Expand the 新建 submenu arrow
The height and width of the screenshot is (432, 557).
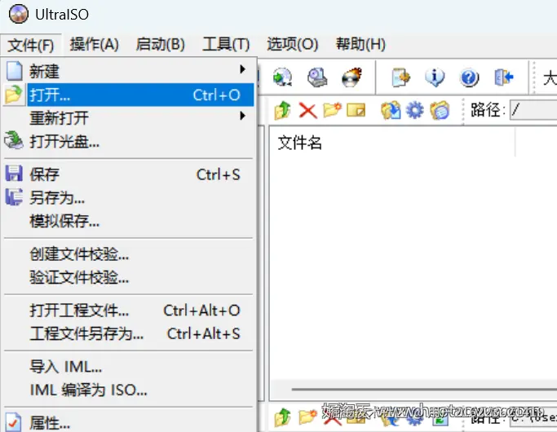pyautogui.click(x=242, y=69)
